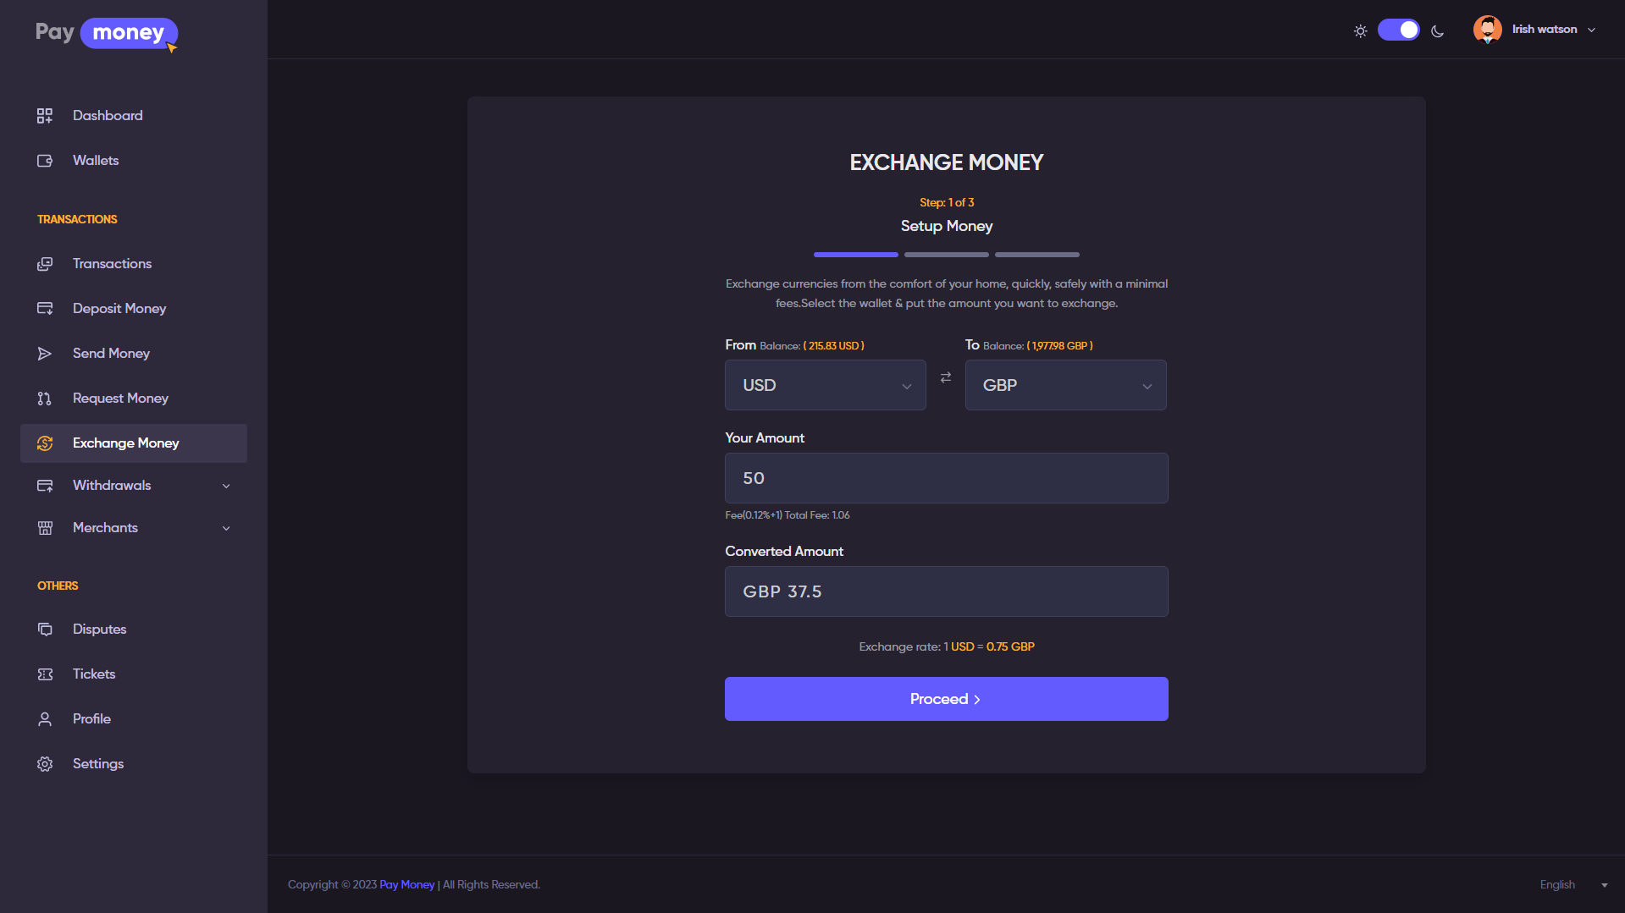The image size is (1625, 913).
Task: Click the Disputes icon in sidebar
Action: [x=45, y=630]
